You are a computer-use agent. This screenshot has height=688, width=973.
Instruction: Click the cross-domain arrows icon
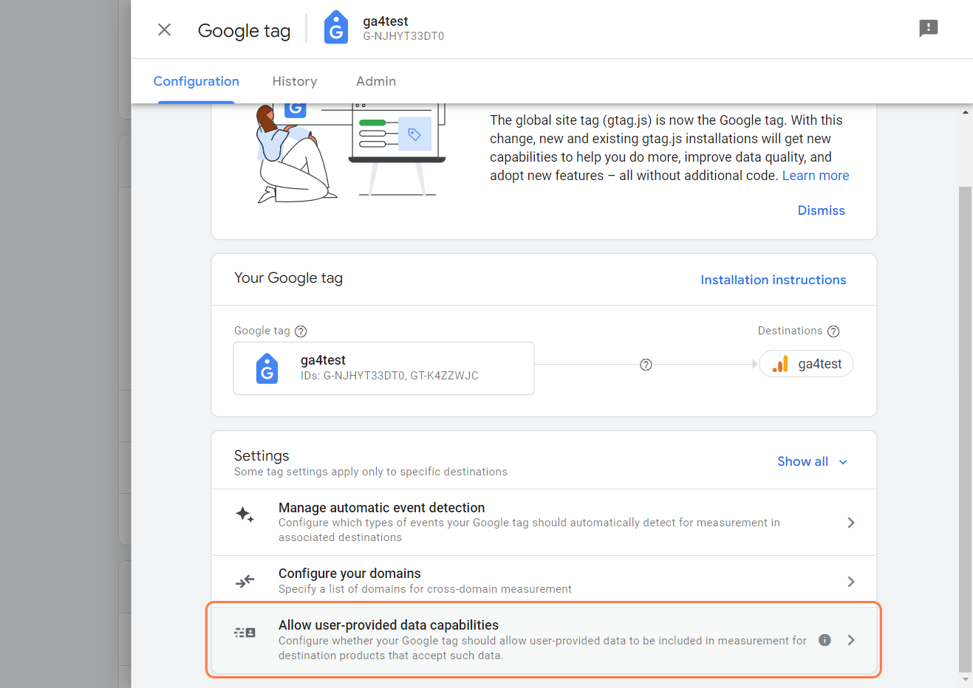[x=245, y=581]
